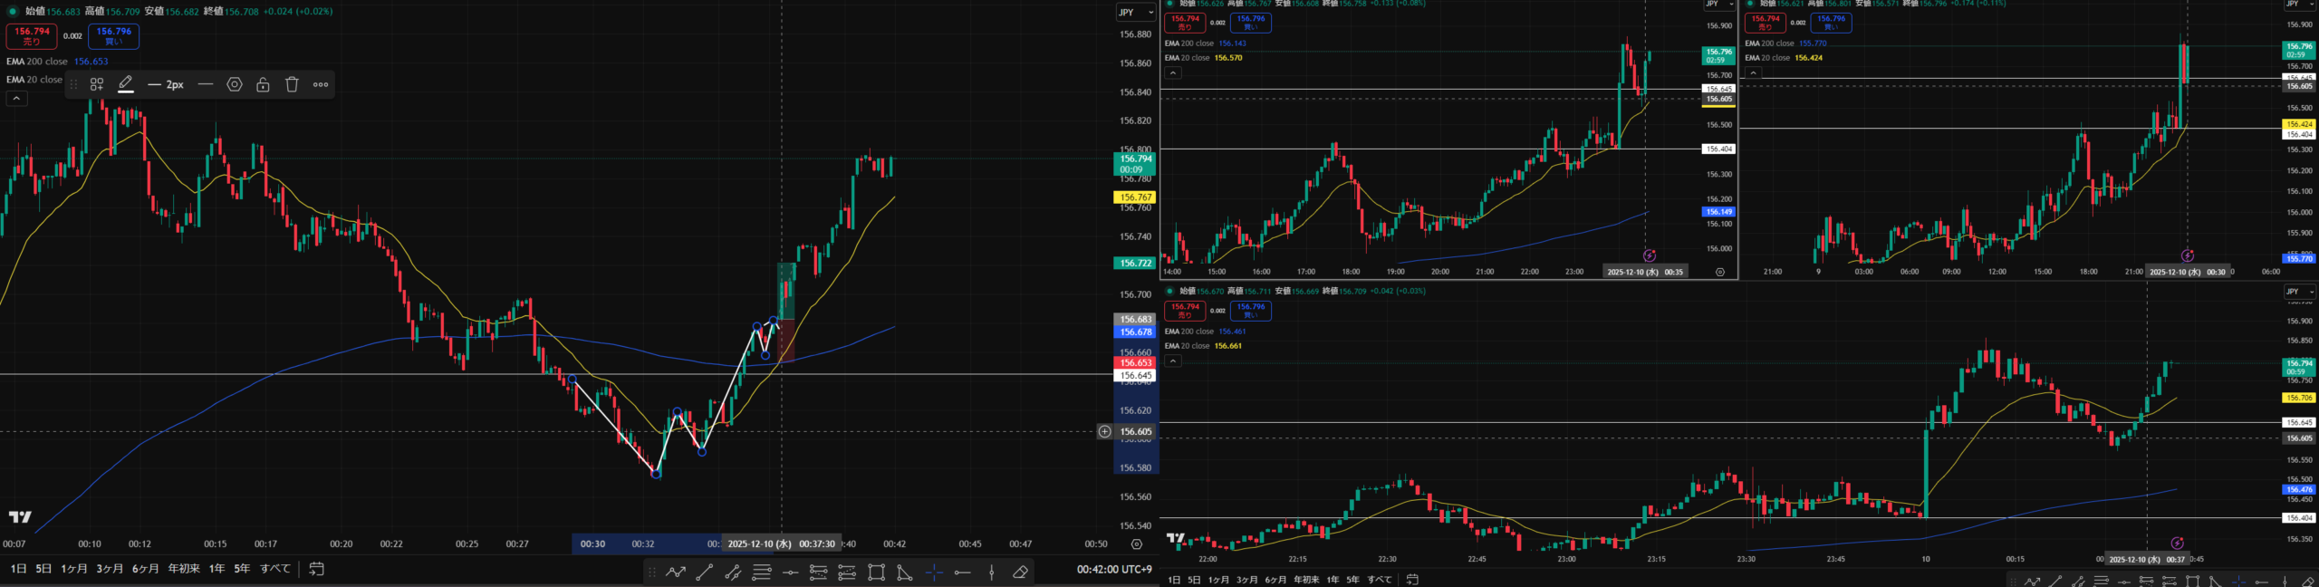
Task: Select the crosshair cross-line tool in left chart
Action: click(x=934, y=572)
